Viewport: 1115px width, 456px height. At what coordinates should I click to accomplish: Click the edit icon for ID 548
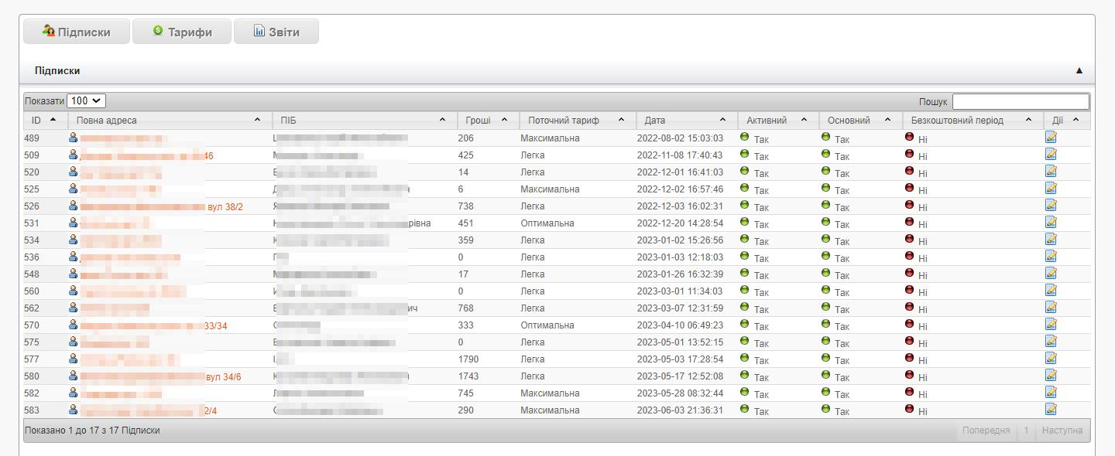click(x=1051, y=273)
